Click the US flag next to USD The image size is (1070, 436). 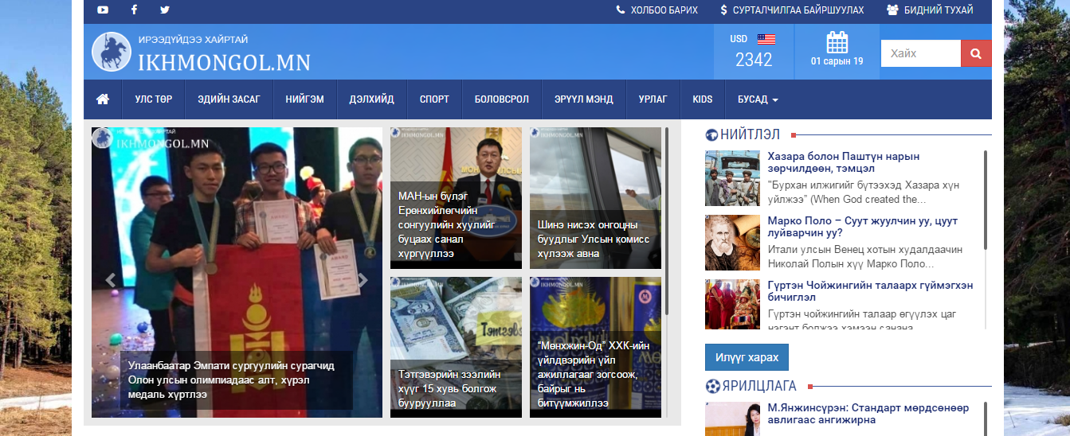(766, 39)
